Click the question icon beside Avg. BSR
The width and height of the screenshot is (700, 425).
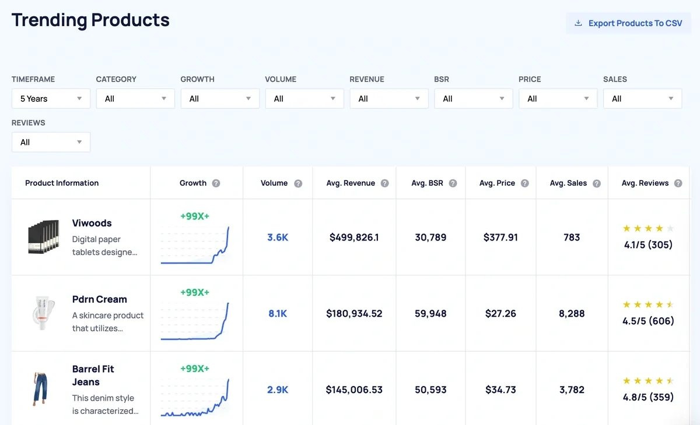coord(453,183)
